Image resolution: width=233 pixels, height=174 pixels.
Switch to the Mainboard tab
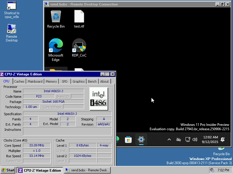click(x=35, y=81)
